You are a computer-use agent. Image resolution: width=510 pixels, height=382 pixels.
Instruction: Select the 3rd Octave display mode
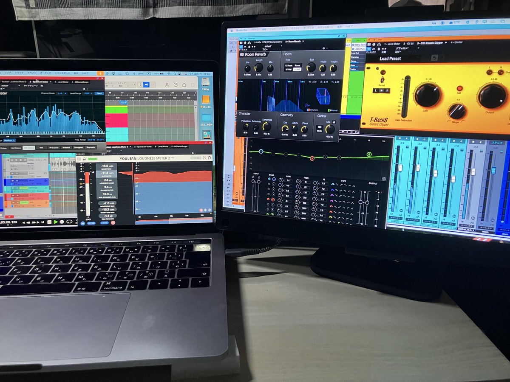click(16, 148)
